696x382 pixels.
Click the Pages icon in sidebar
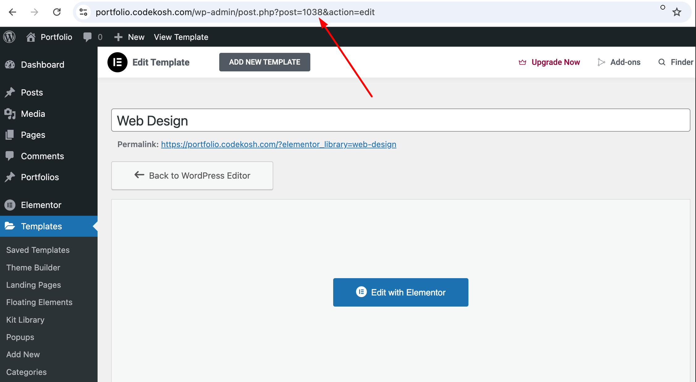(x=10, y=135)
